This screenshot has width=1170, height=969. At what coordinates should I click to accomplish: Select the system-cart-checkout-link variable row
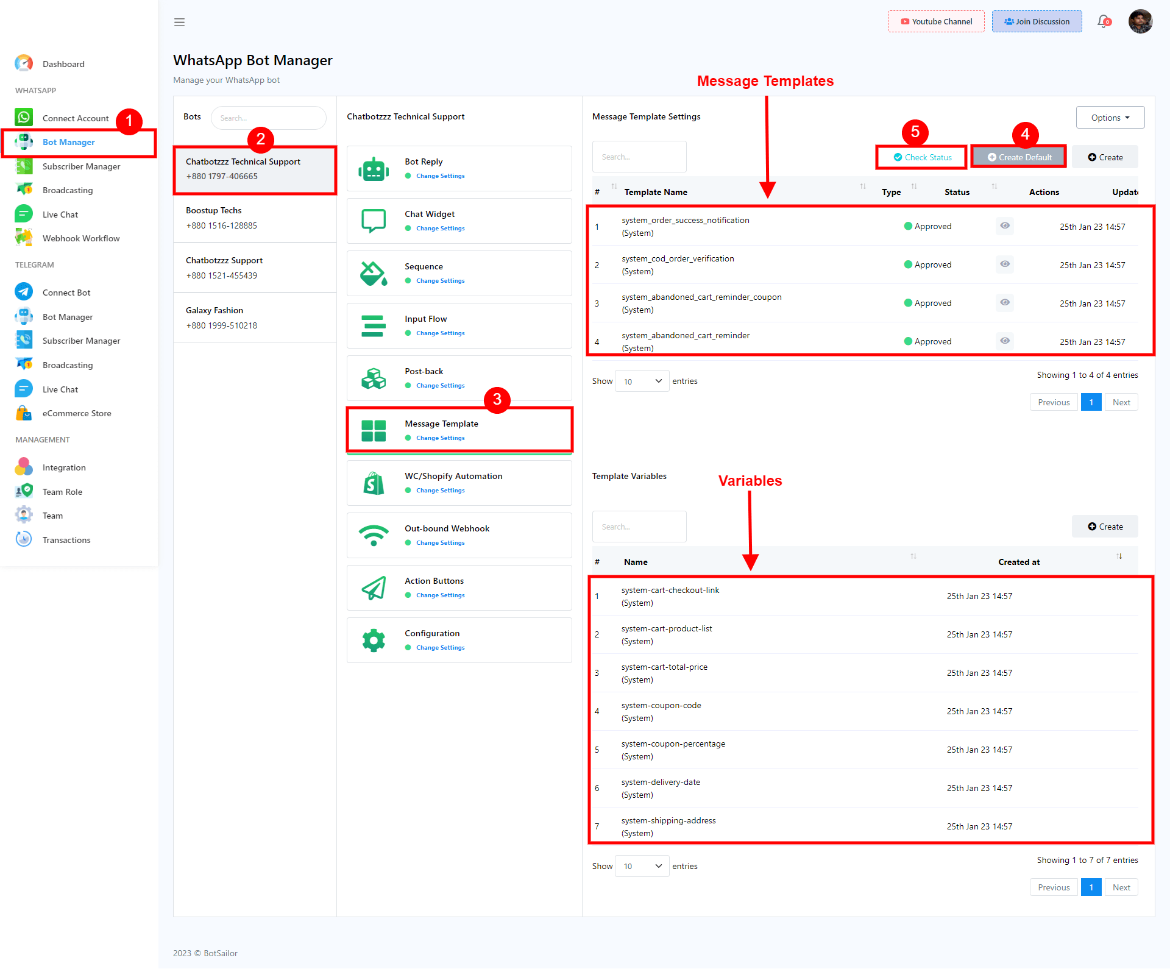865,596
